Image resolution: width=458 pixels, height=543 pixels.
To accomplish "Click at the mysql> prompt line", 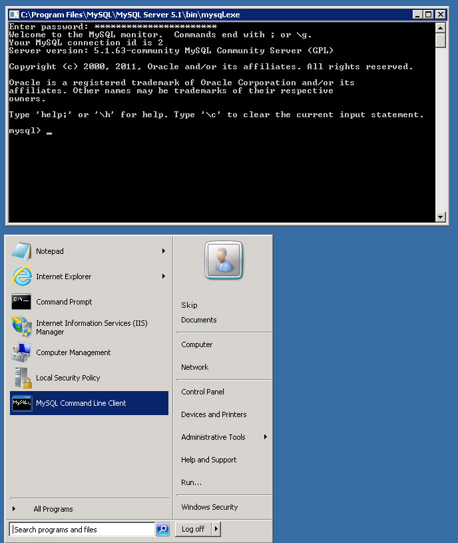I will point(31,131).
